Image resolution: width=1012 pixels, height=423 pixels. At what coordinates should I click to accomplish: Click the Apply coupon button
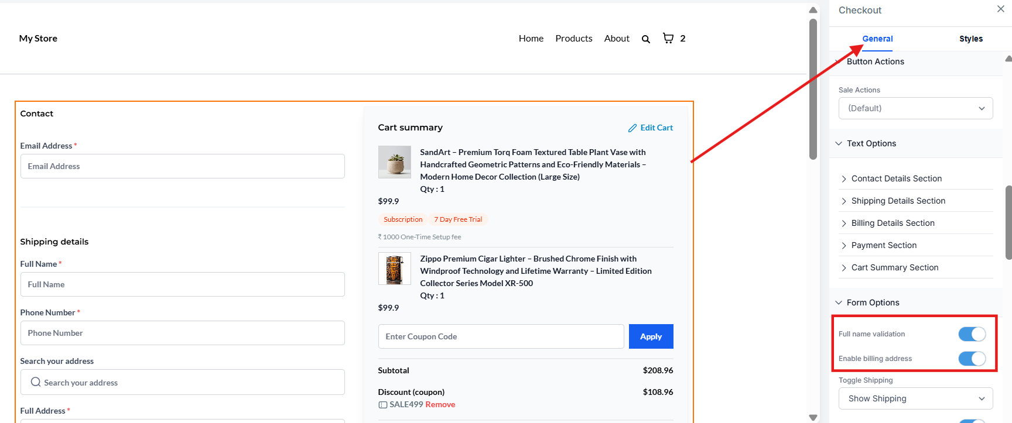pos(651,336)
